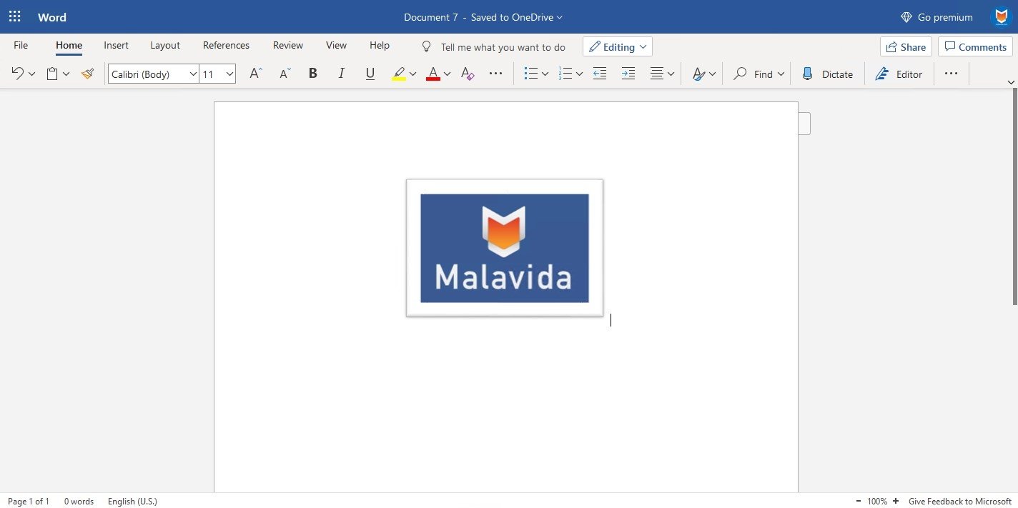
Task: Click the paragraph alignment icon
Action: point(656,74)
